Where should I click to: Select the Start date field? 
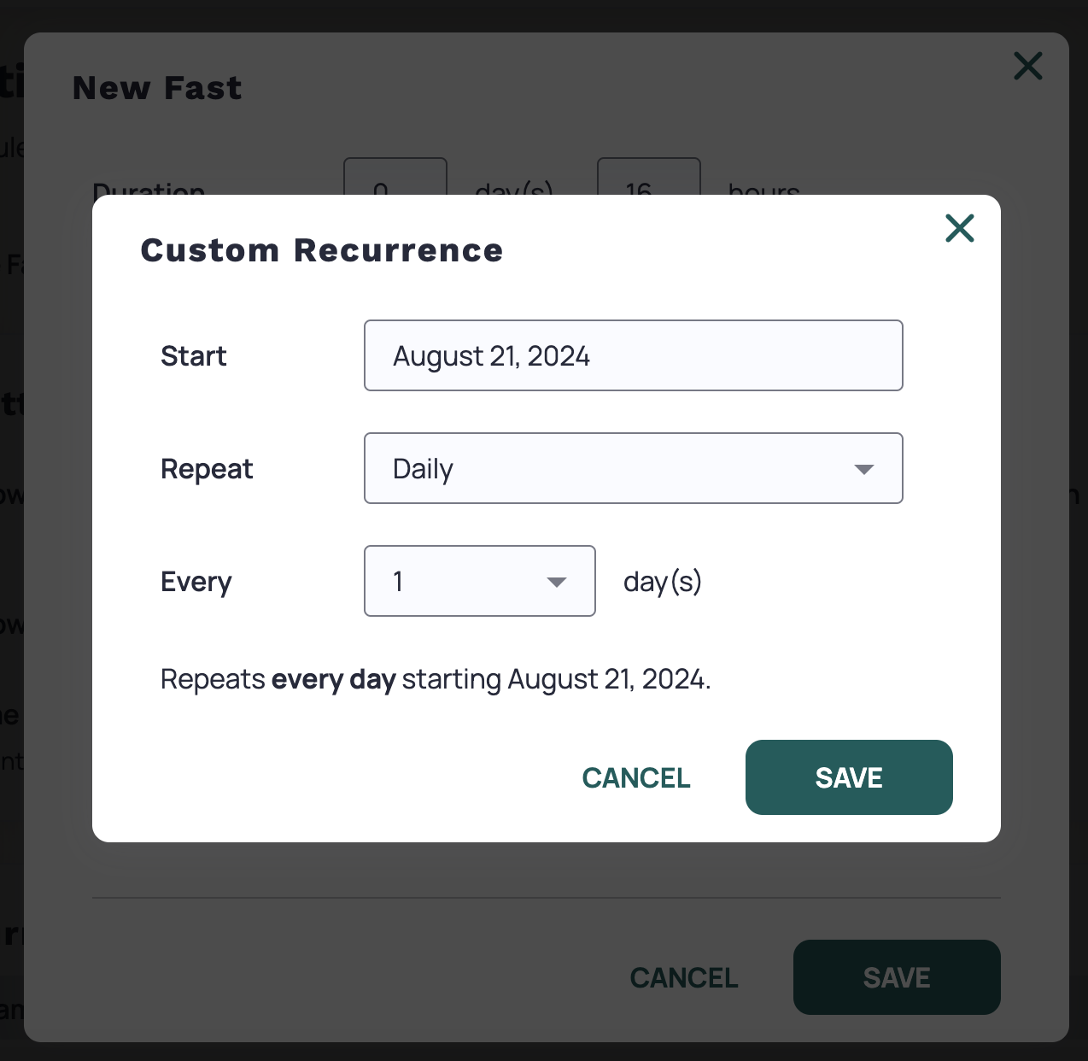coord(633,355)
